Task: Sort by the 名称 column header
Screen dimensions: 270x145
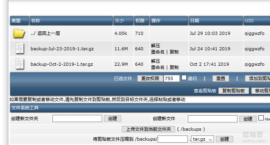Action: (x=71, y=21)
